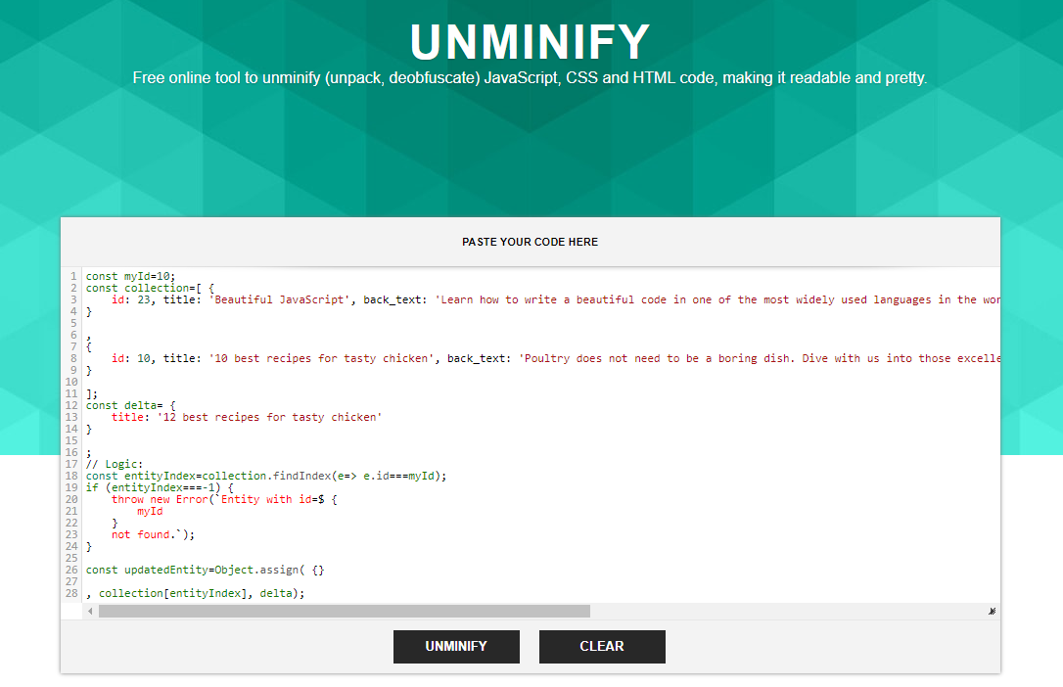Click line number 28 in the gutter

(71, 593)
